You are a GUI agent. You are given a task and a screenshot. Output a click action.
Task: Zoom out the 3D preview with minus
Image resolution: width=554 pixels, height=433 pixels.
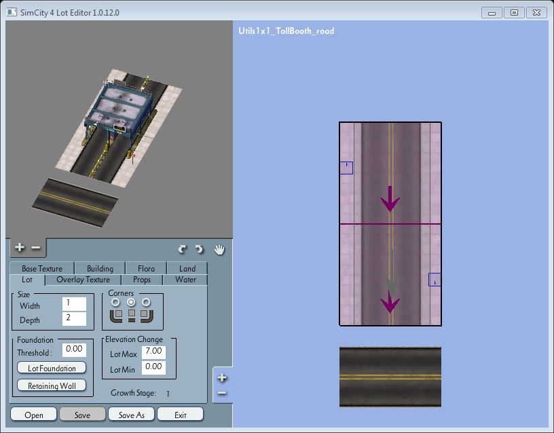(x=36, y=248)
